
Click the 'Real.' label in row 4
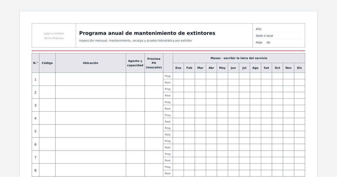tap(168, 121)
